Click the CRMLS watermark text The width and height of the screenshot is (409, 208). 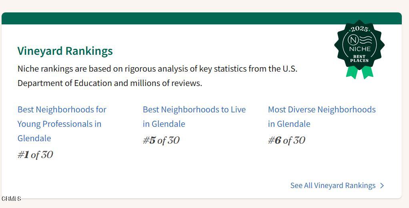tap(11, 199)
